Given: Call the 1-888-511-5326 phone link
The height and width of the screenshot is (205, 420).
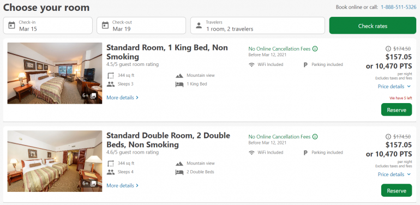Looking at the screenshot, I should [399, 7].
